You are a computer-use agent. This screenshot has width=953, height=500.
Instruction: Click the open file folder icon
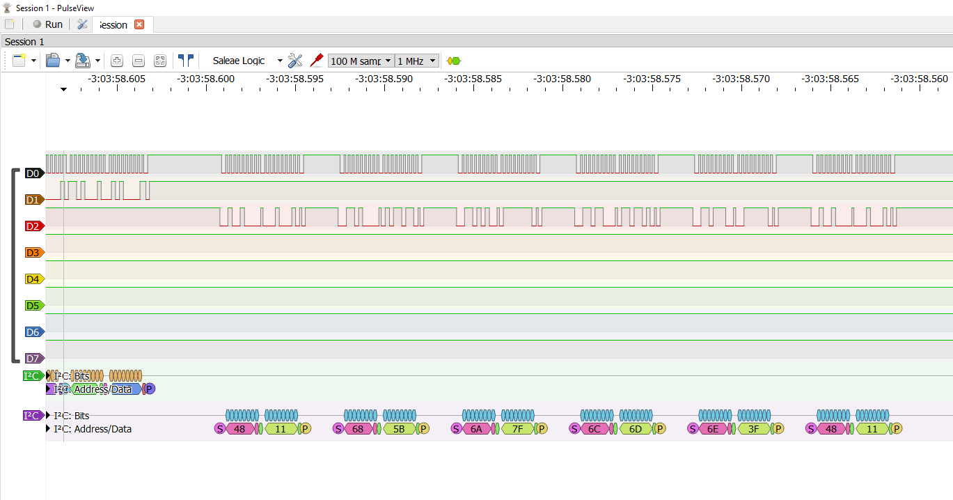point(53,61)
